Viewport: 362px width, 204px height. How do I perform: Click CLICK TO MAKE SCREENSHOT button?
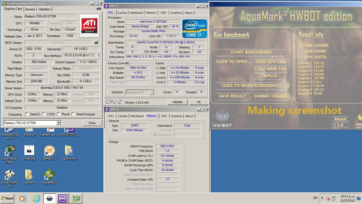[x=251, y=86]
